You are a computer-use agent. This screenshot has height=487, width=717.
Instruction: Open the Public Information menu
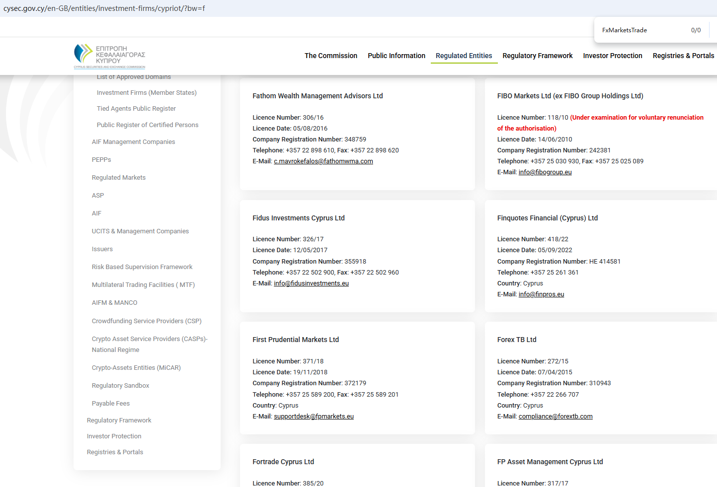(x=396, y=56)
